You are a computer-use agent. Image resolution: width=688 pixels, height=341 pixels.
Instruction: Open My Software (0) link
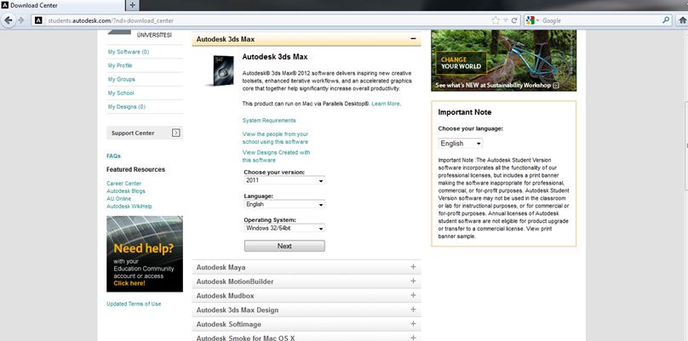pyautogui.click(x=129, y=52)
